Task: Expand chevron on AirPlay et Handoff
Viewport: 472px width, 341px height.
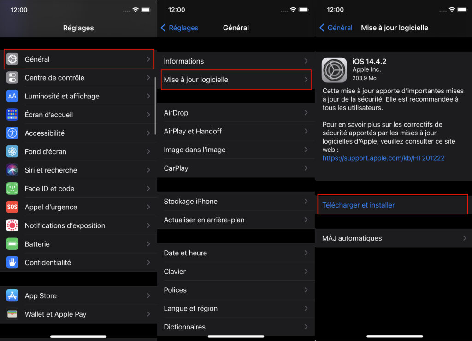Action: click(x=306, y=131)
